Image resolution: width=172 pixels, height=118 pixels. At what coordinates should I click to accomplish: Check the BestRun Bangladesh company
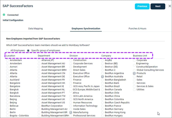(x=102, y=80)
